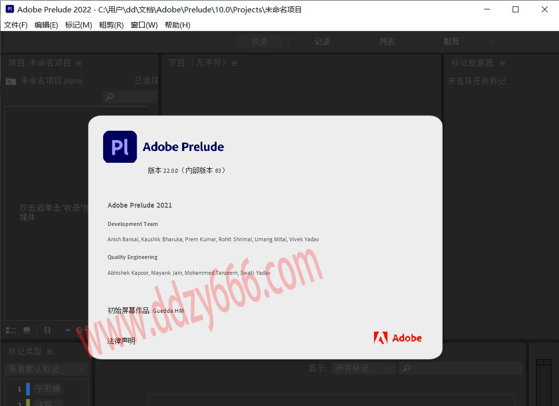
Task: Click the project panel search field
Action: pos(130,97)
